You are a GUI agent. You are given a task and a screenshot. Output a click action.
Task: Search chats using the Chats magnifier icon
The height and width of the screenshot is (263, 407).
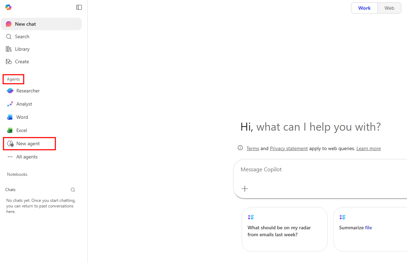pos(73,190)
